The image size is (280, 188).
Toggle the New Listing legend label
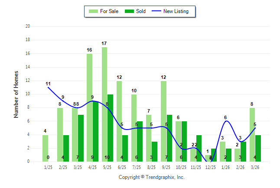pyautogui.click(x=176, y=11)
